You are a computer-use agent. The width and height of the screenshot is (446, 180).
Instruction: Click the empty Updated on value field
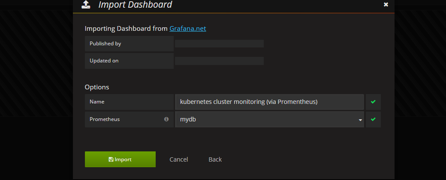pyautogui.click(x=219, y=61)
